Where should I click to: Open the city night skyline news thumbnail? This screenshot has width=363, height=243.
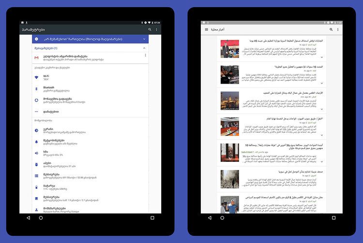point(229,100)
